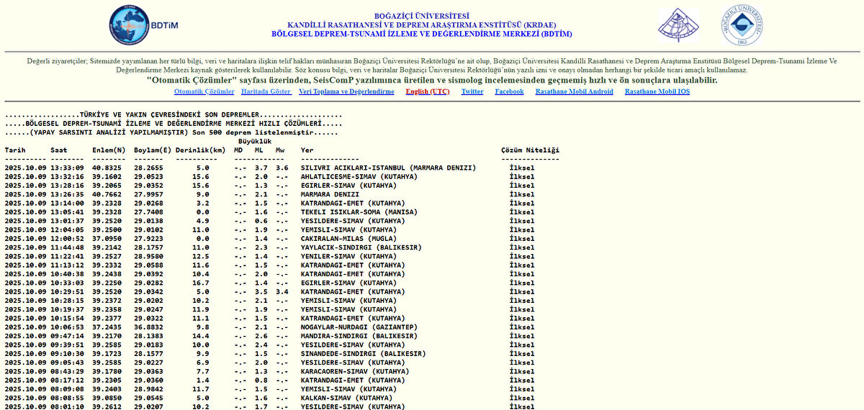Click the Kandilli Observatory emblem logo
Screen dimensions: 864x410
678,25
